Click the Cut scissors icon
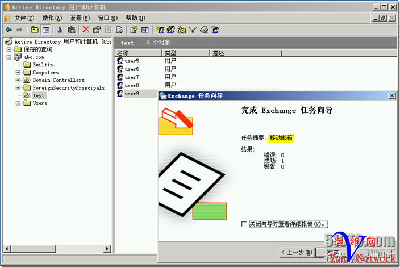 pos(60,30)
